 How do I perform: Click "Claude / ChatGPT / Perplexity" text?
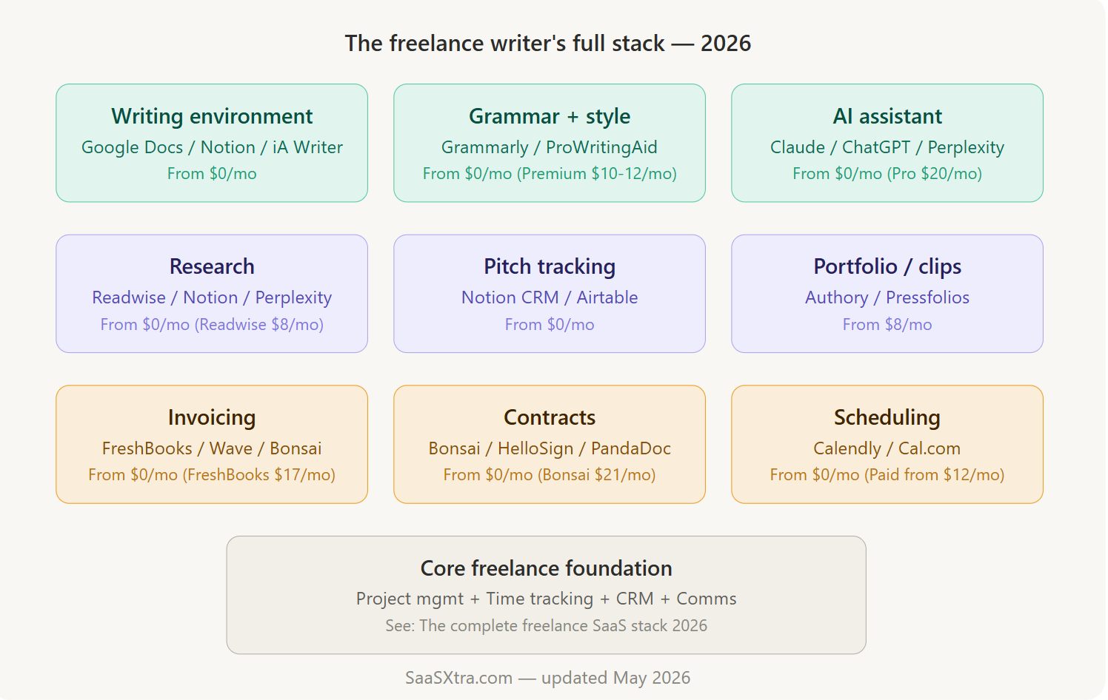(887, 147)
